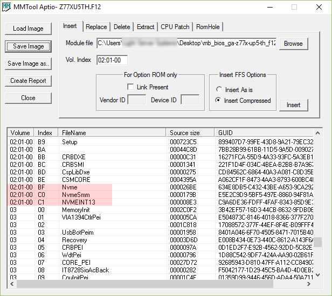
Task: Open the CPU Patch tab
Action: tap(175, 27)
